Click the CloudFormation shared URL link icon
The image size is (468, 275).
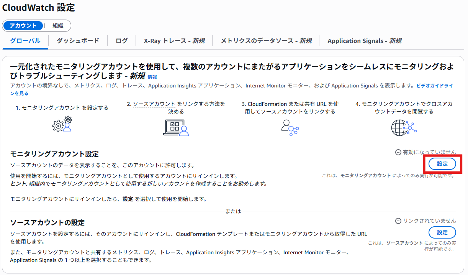tap(290, 128)
